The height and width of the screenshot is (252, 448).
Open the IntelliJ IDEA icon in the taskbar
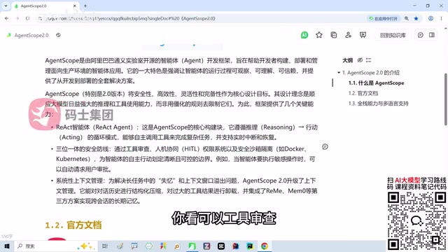point(236,246)
